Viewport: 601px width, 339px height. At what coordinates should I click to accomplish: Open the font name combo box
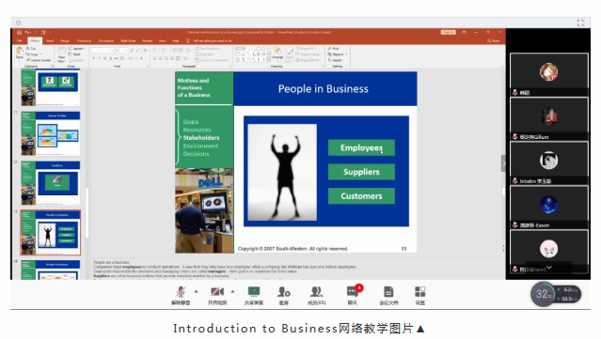(103, 51)
